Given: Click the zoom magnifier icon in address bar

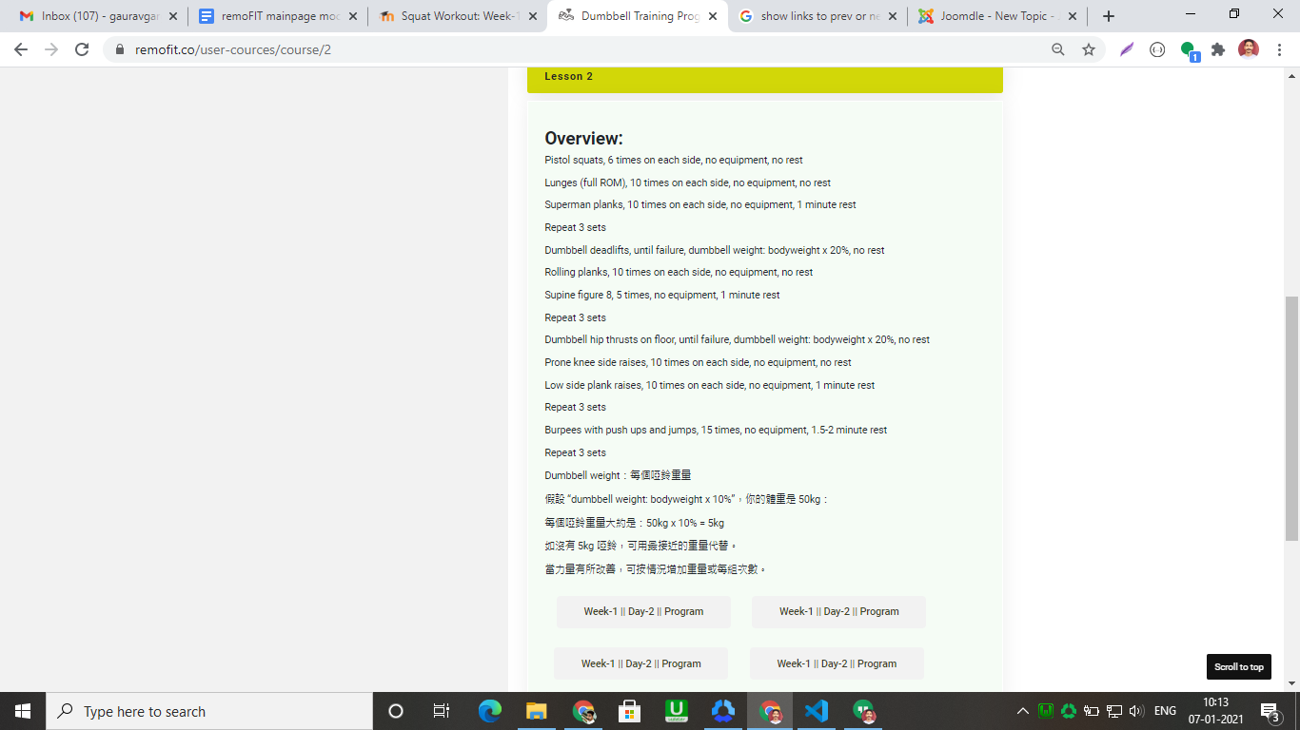Looking at the screenshot, I should pos(1058,49).
